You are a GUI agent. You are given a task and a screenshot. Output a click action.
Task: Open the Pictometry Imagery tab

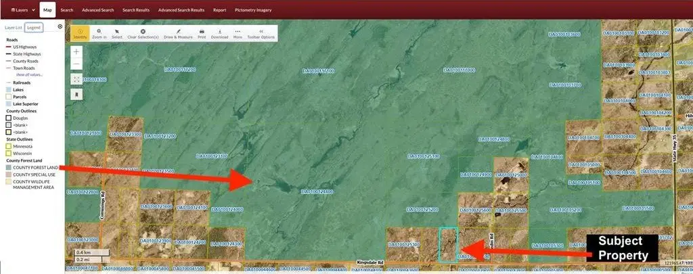pos(251,11)
